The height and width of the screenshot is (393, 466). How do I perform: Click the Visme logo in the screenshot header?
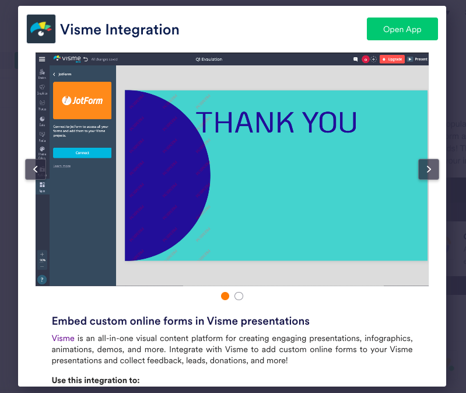[x=67, y=58]
